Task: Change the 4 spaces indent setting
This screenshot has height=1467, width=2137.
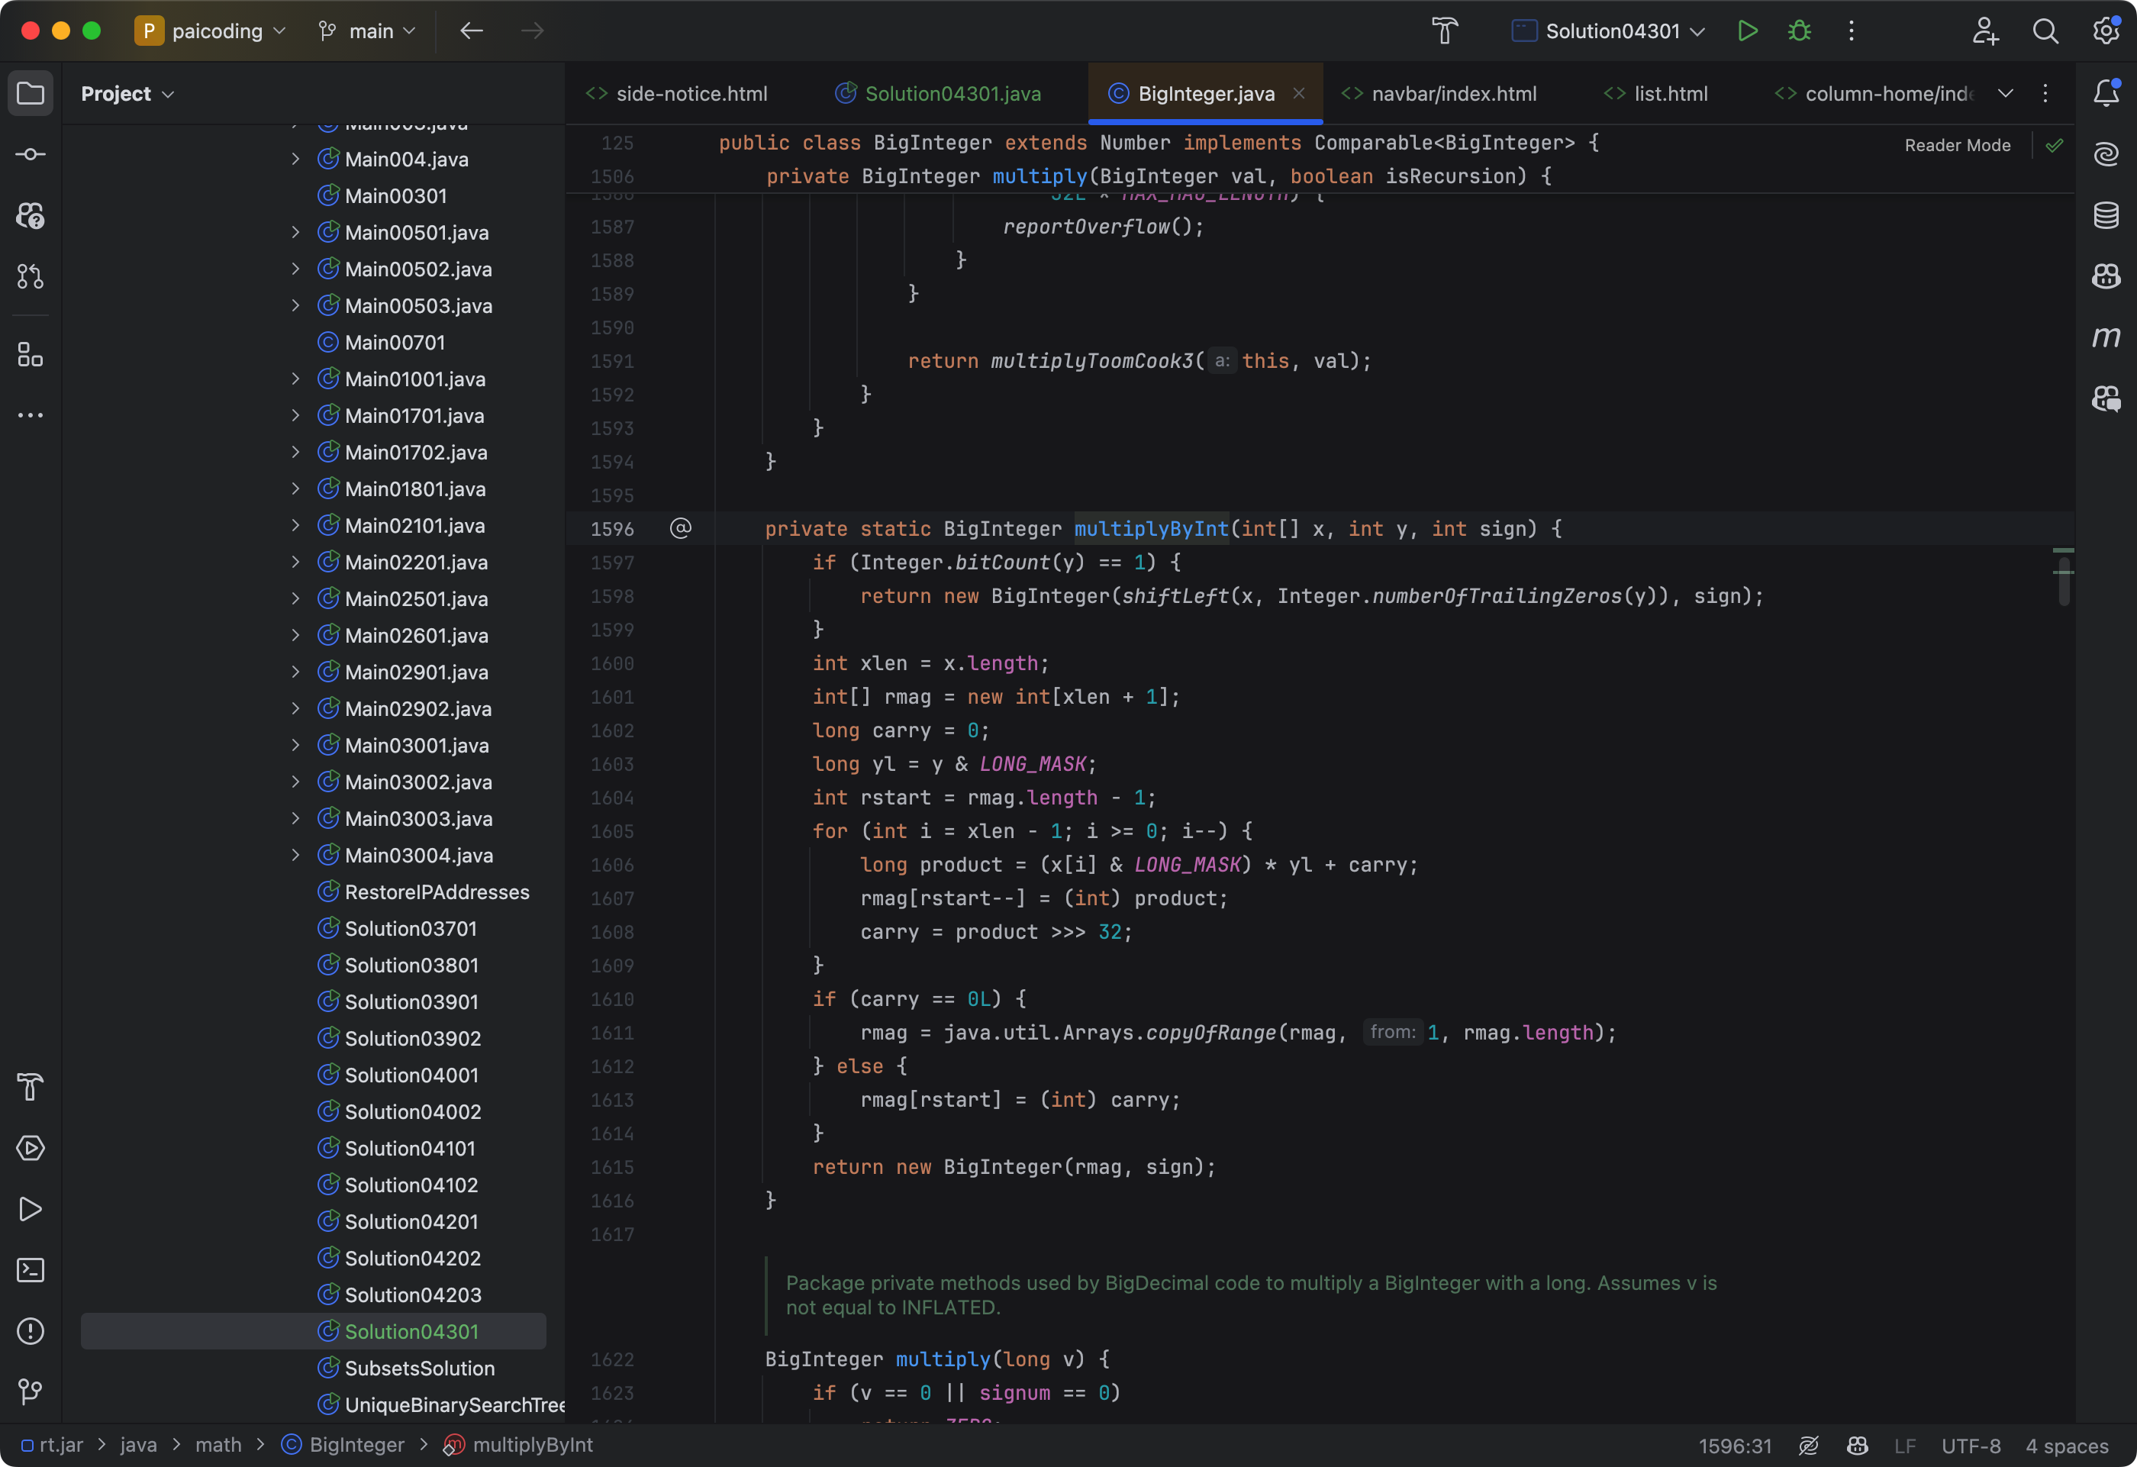Action: click(2067, 1446)
